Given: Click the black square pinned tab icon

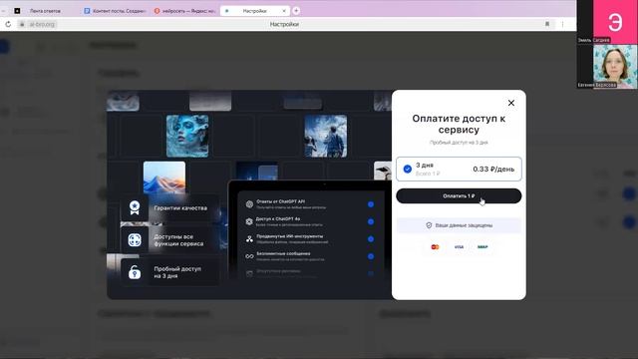Looking at the screenshot, I should click(17, 11).
